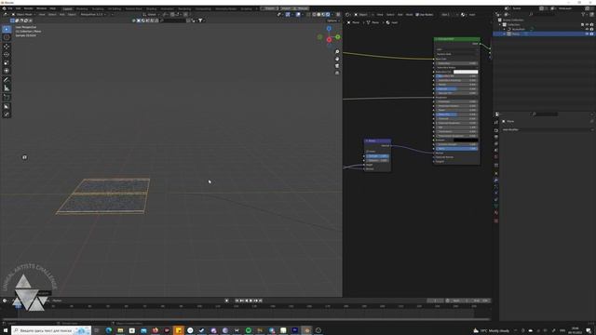This screenshot has width=596, height=335.
Task: Open the viewport shading options dropdown arrow
Action: click(x=332, y=15)
